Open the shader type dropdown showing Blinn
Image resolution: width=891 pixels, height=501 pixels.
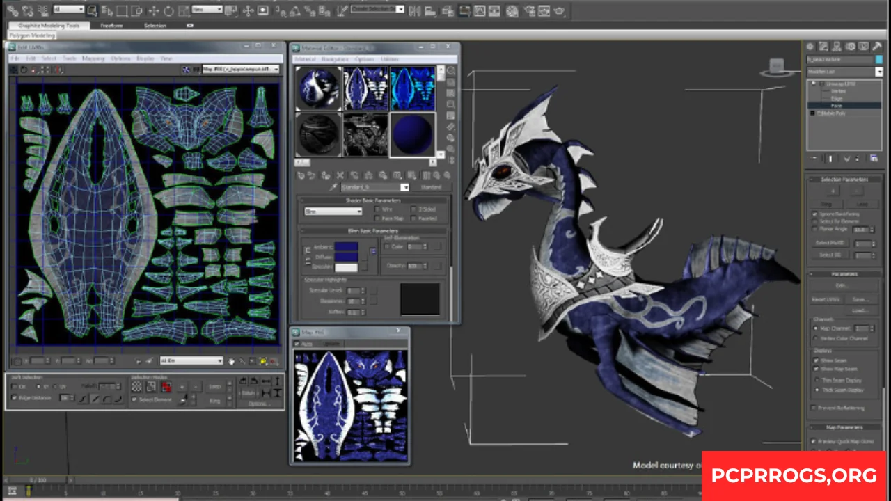[333, 212]
